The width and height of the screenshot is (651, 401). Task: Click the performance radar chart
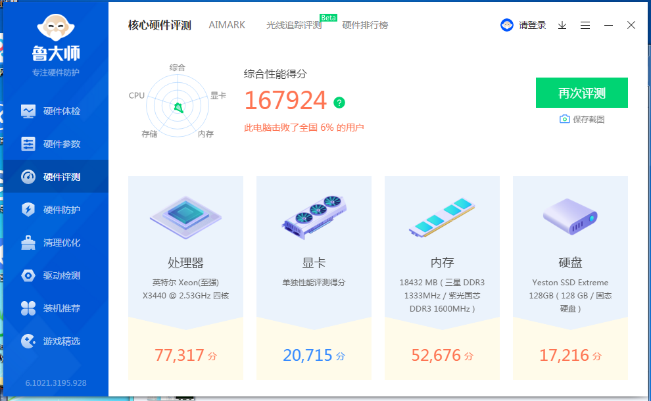click(x=178, y=106)
